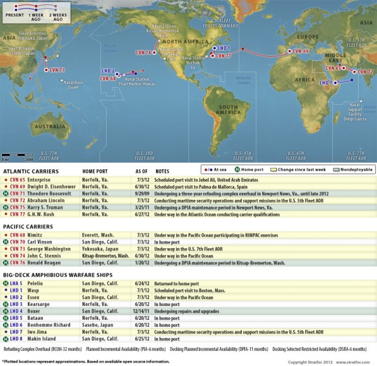Click the CVN 77 marker near Norfolk
The image size is (377, 366).
pyautogui.click(x=213, y=56)
